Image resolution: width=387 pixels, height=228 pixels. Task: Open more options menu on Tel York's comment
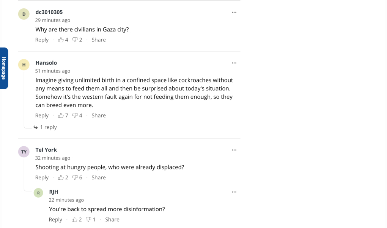[234, 150]
